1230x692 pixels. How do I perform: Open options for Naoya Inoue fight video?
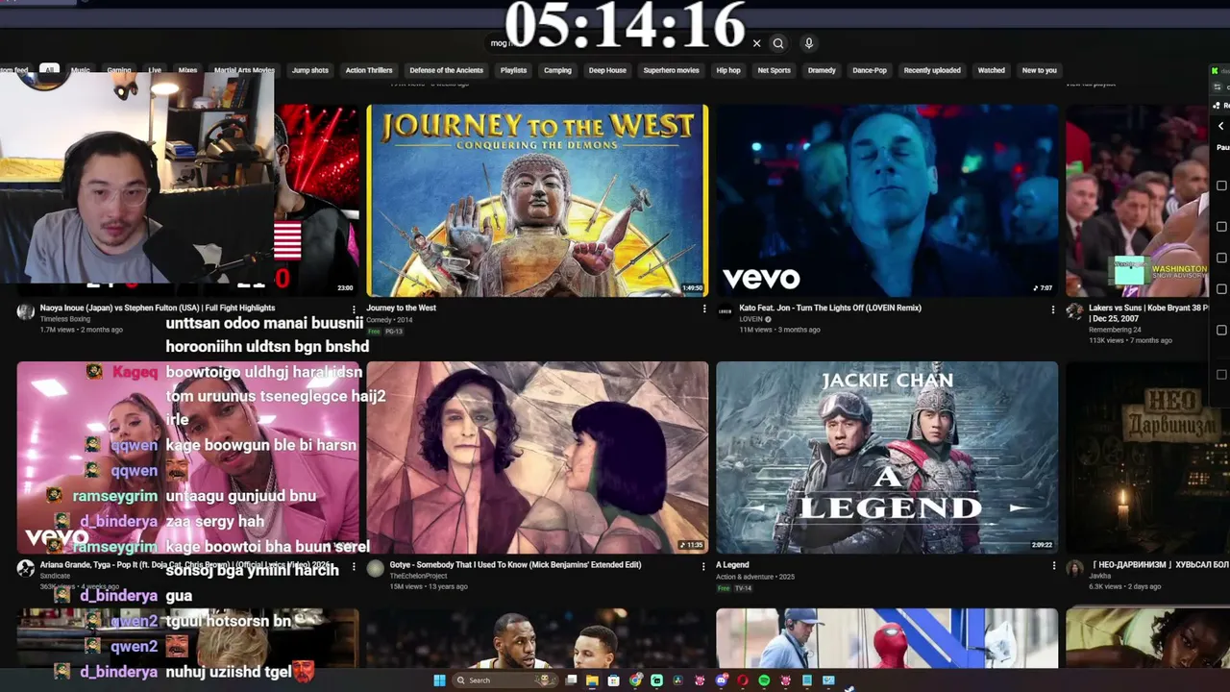pyautogui.click(x=354, y=309)
